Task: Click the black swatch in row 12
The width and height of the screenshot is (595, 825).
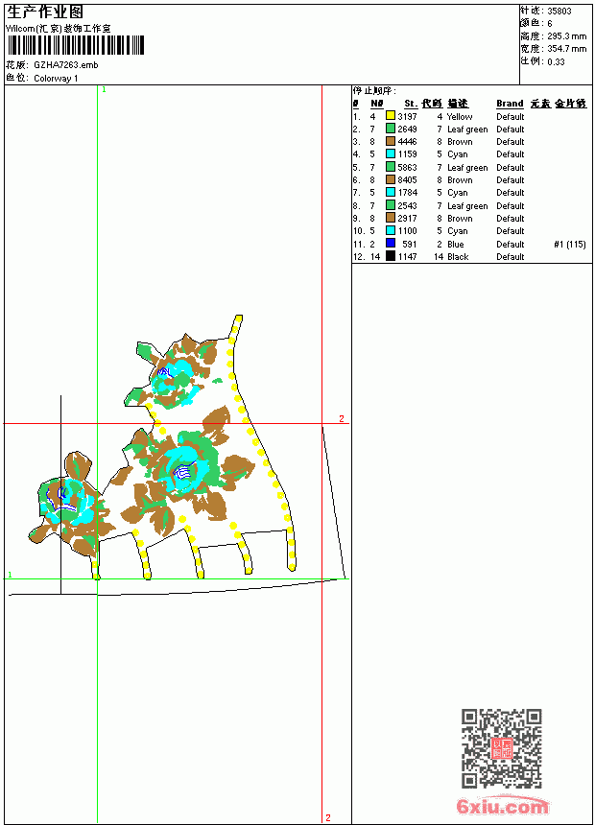Action: click(x=391, y=256)
